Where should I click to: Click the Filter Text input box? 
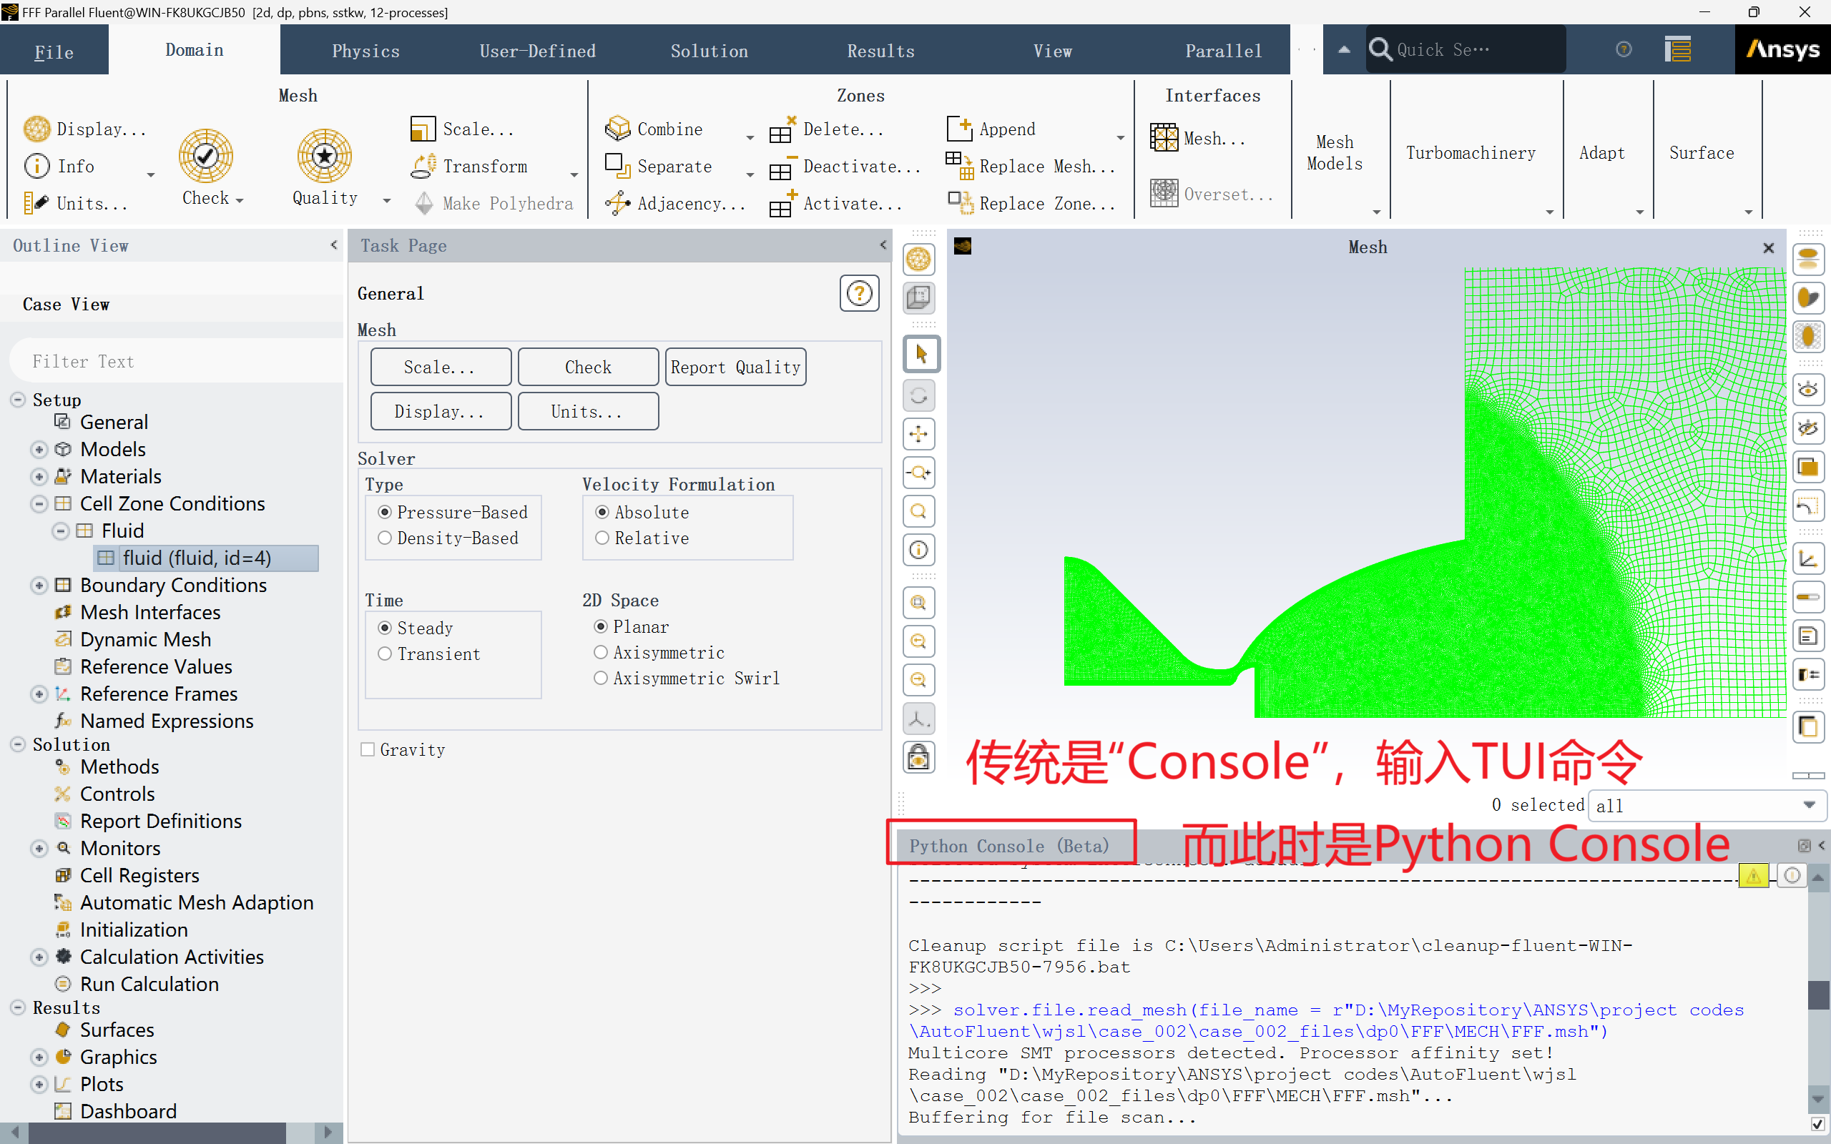pos(175,362)
